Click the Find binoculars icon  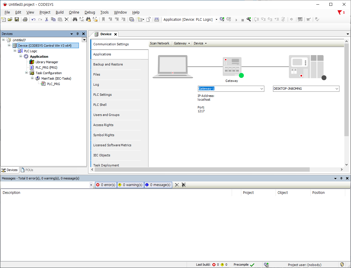pos(75,19)
